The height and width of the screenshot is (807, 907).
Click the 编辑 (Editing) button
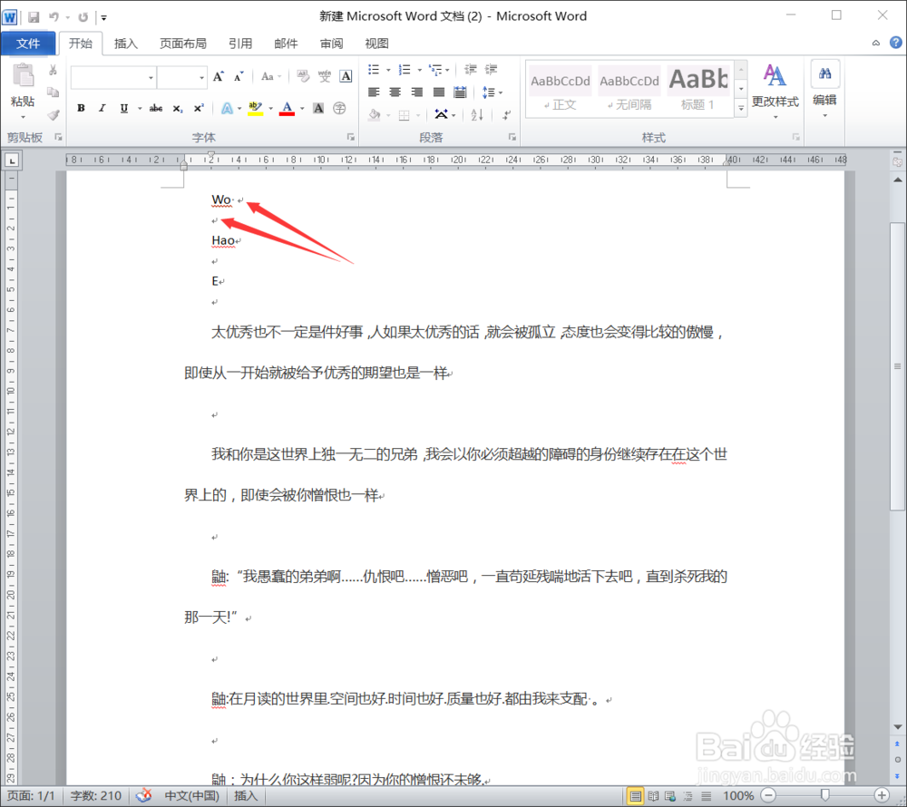pyautogui.click(x=824, y=86)
